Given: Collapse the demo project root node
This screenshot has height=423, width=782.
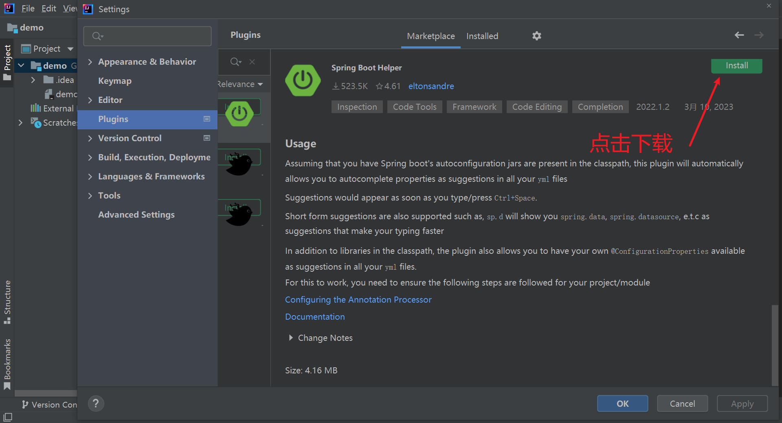Looking at the screenshot, I should coord(21,65).
